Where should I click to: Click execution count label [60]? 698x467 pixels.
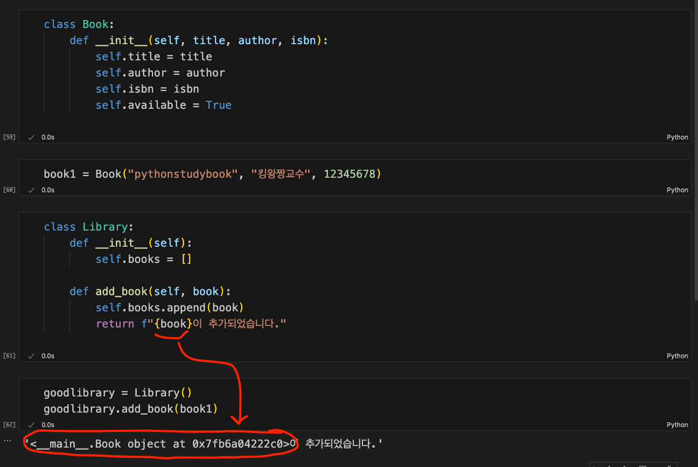pyautogui.click(x=9, y=190)
